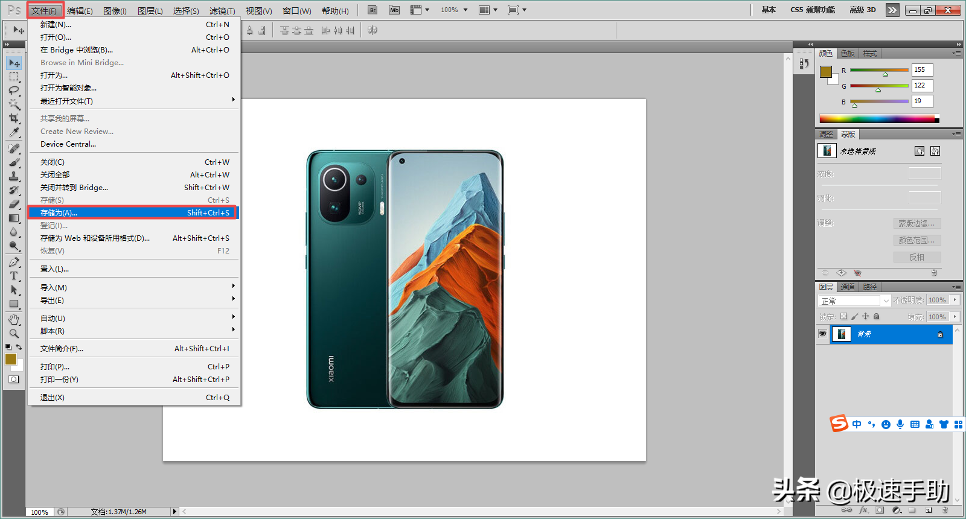The height and width of the screenshot is (519, 966).
Task: Toggle lock position icon in Layers panel
Action: pos(866,316)
